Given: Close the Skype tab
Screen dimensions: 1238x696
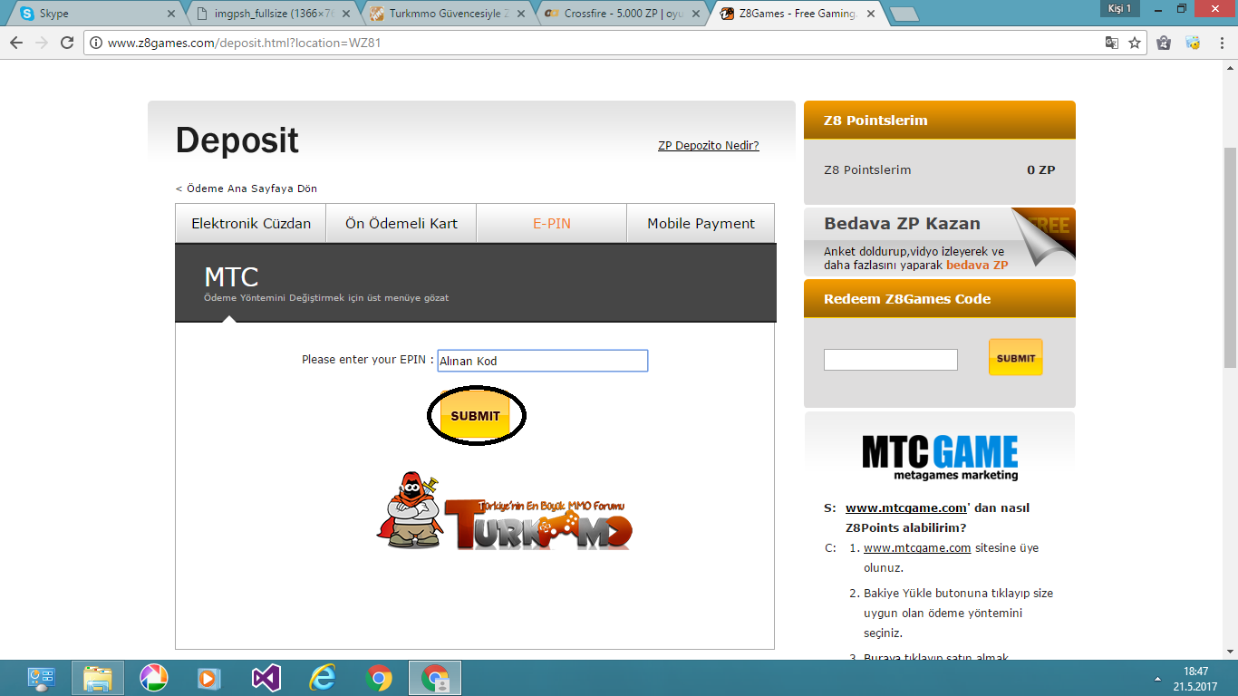Looking at the screenshot, I should [x=171, y=14].
